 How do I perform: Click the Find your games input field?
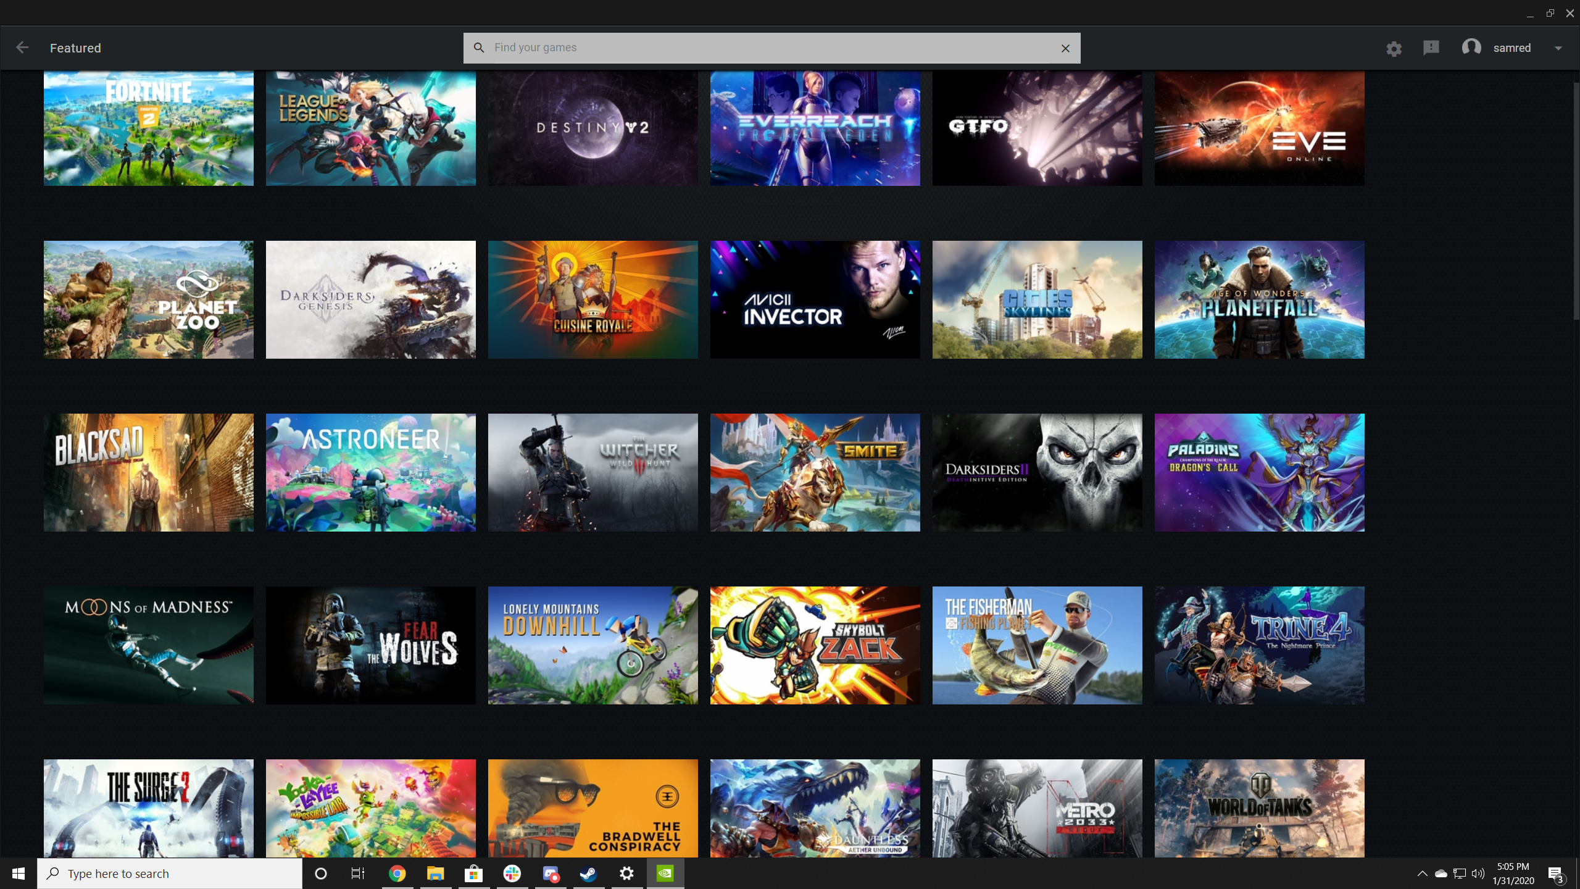point(771,47)
